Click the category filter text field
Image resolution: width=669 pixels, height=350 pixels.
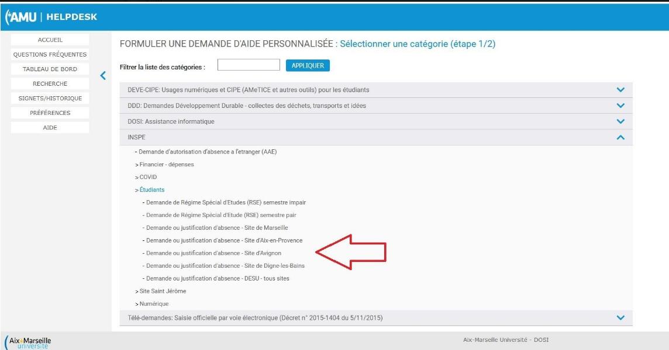click(249, 65)
